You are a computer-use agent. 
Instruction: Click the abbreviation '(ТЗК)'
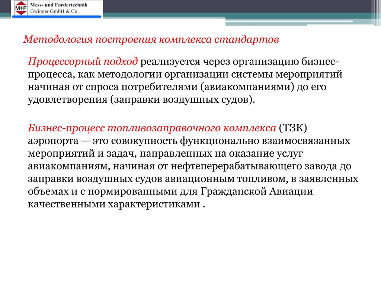[293, 128]
